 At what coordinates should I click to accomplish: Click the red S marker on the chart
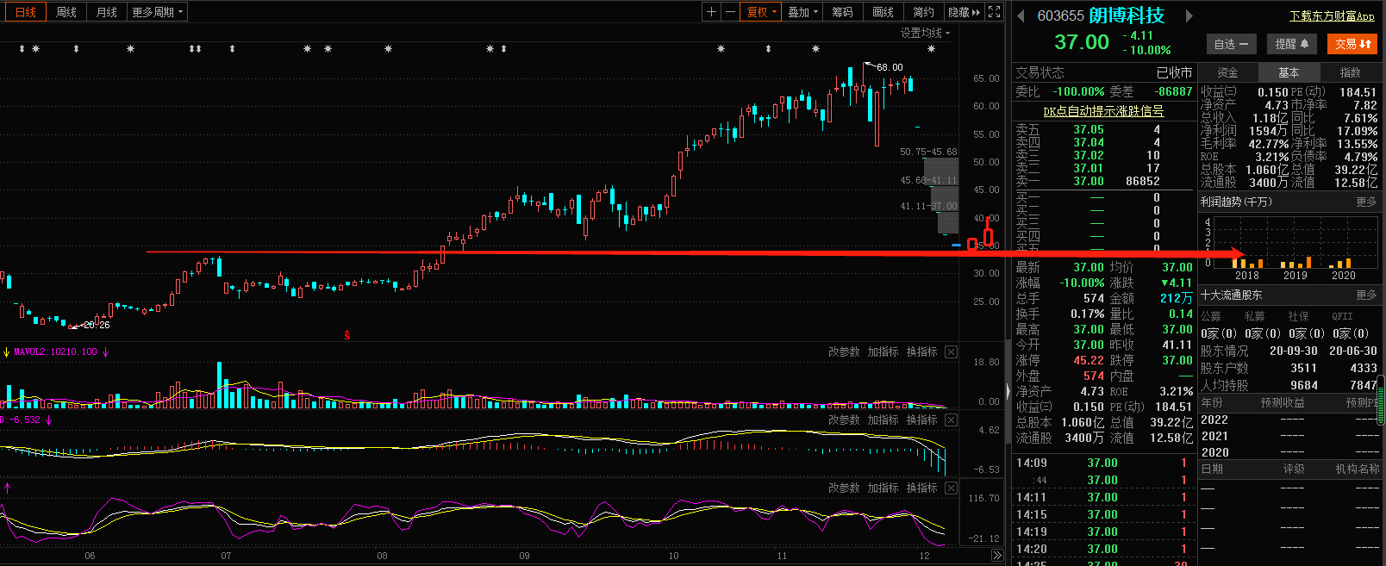tap(347, 335)
